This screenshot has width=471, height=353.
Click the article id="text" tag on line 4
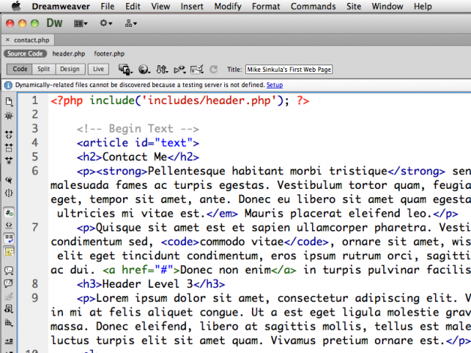tap(138, 142)
